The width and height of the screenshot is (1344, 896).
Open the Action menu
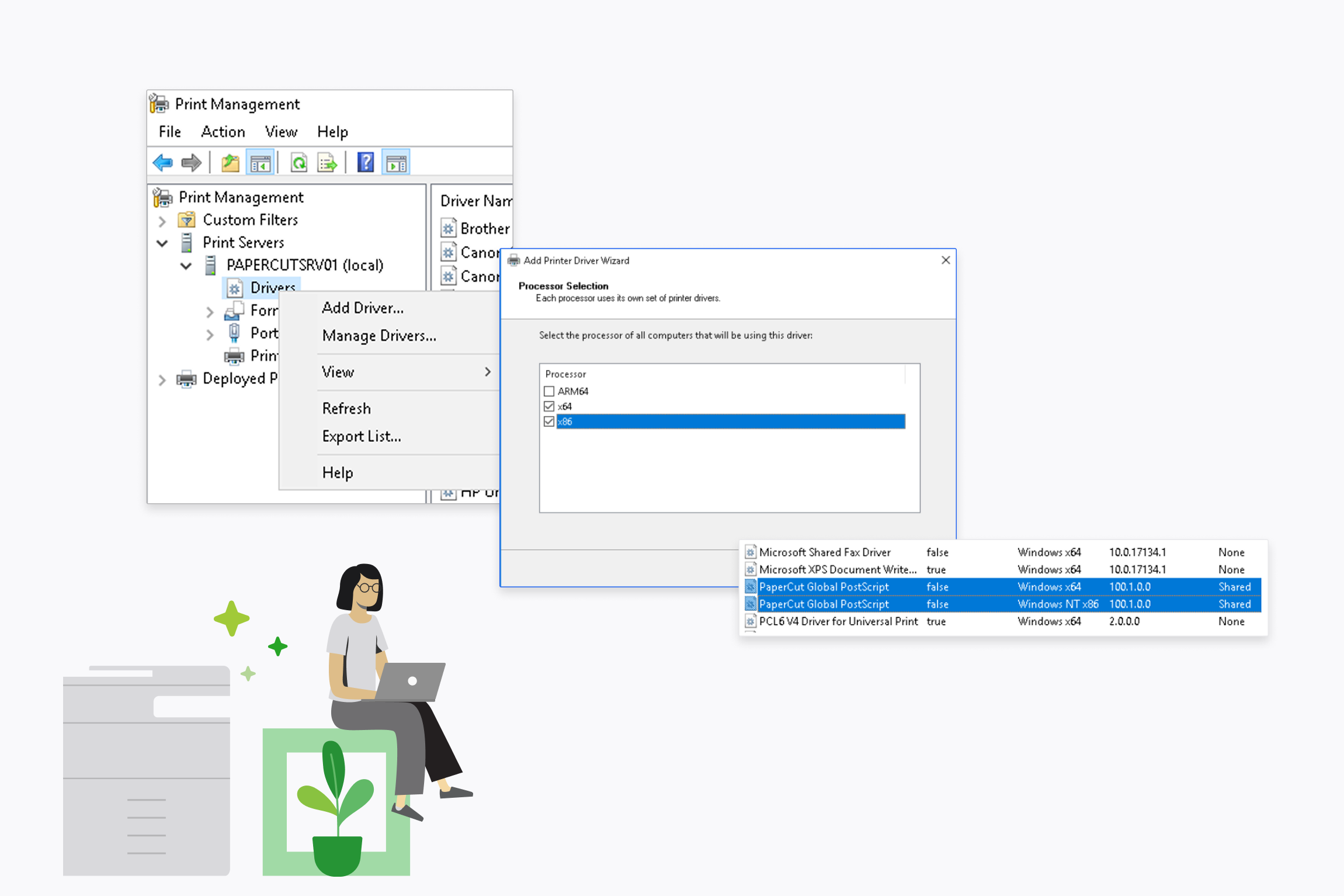[223, 132]
